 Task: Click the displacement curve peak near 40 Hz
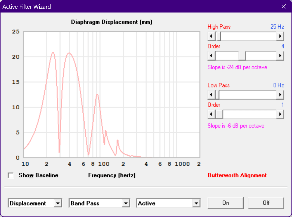[x=69, y=53]
